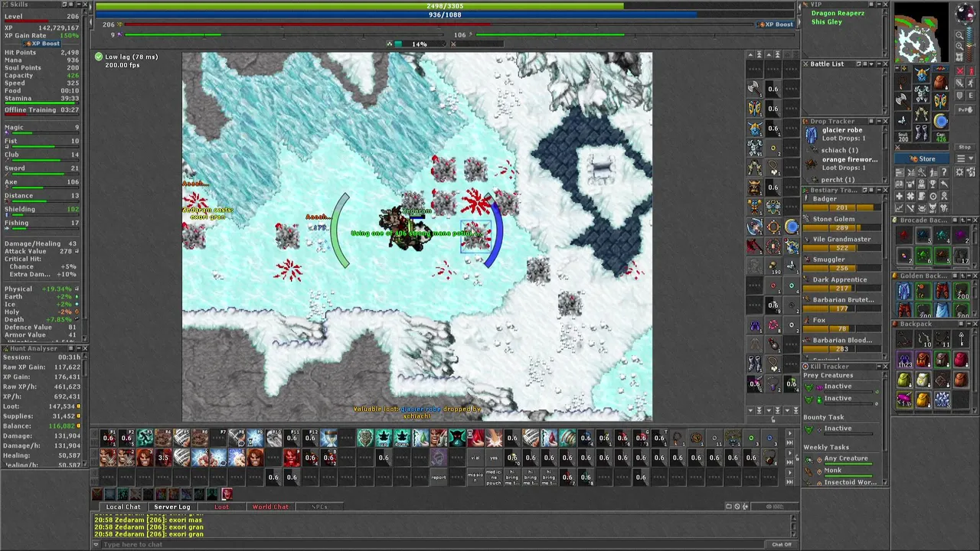Open the help question mark icon

coord(944,172)
